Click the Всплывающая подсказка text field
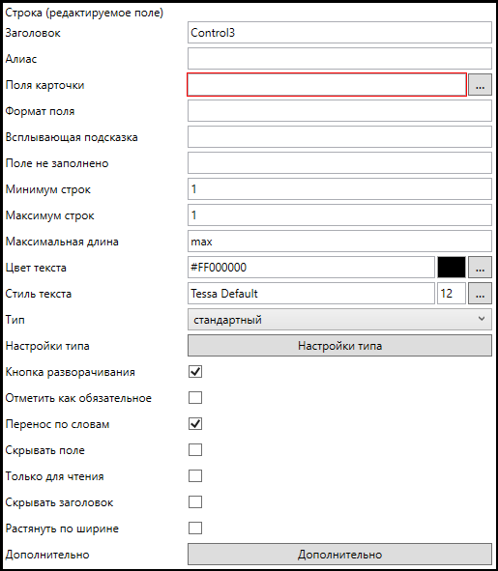Image resolution: width=498 pixels, height=571 pixels. (x=339, y=137)
